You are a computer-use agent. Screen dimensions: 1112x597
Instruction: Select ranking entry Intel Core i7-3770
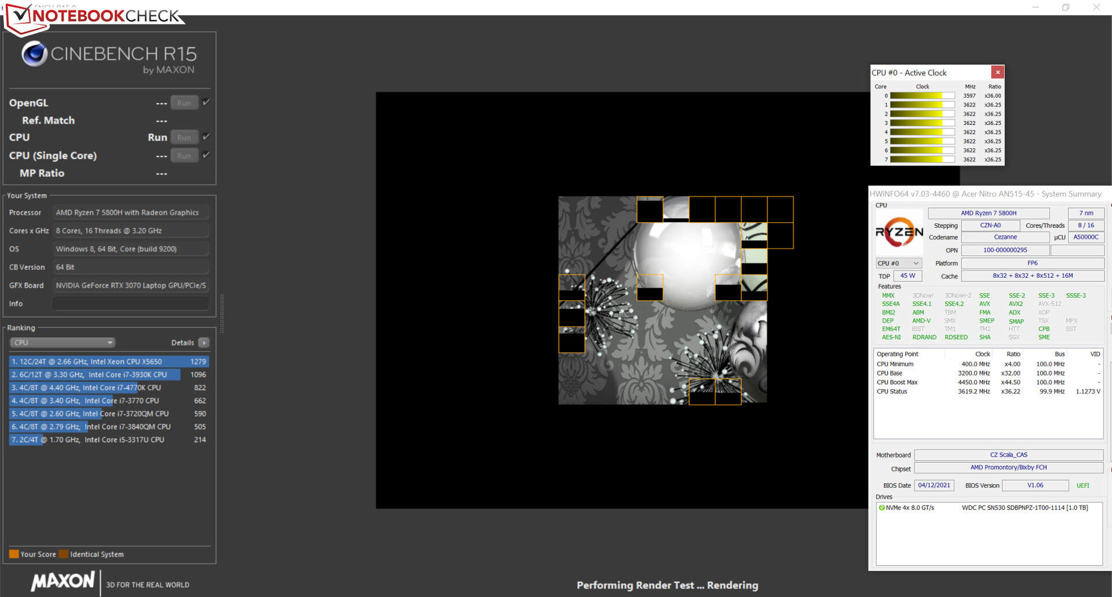point(109,401)
